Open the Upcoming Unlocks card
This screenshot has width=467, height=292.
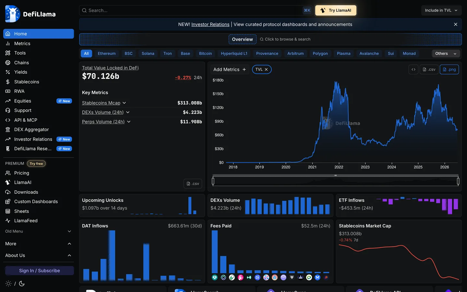point(142,205)
